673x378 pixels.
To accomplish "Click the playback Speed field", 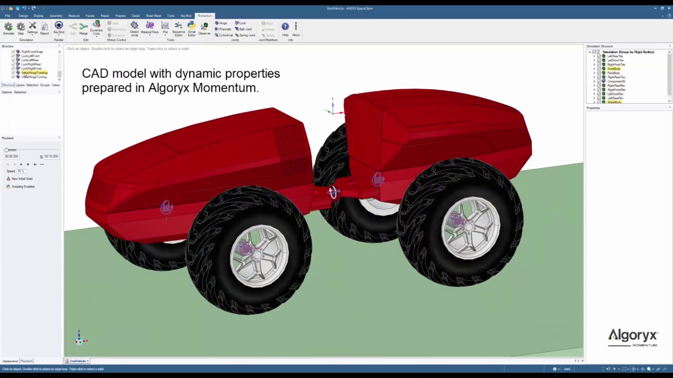I will tap(21, 171).
